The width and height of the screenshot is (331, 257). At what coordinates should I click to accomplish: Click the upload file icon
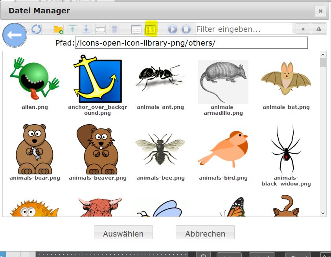coord(72,29)
